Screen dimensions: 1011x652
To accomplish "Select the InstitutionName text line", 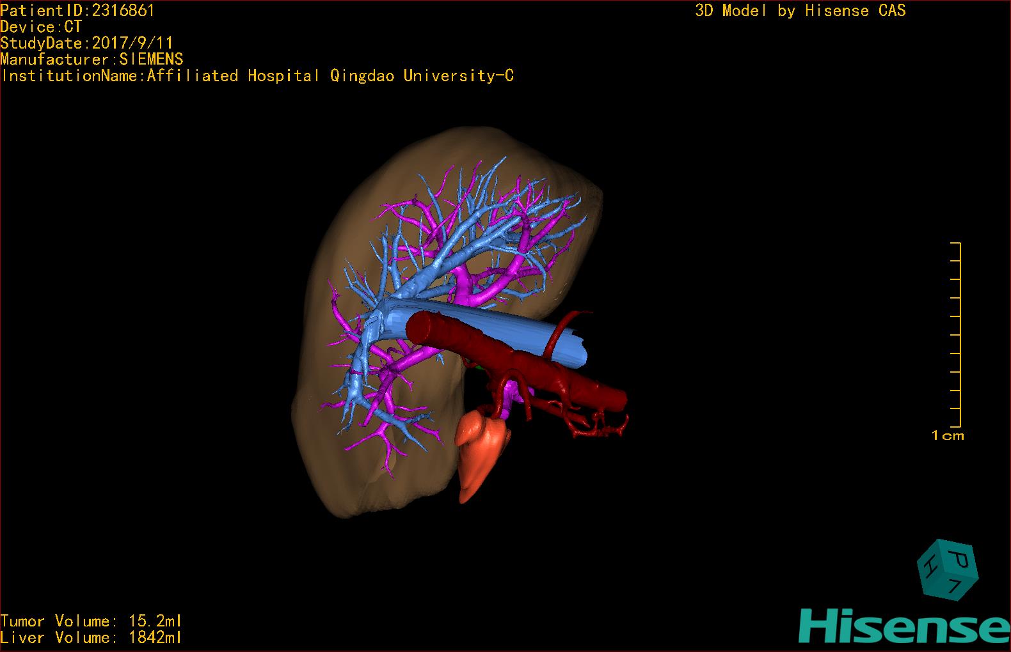I will (257, 76).
